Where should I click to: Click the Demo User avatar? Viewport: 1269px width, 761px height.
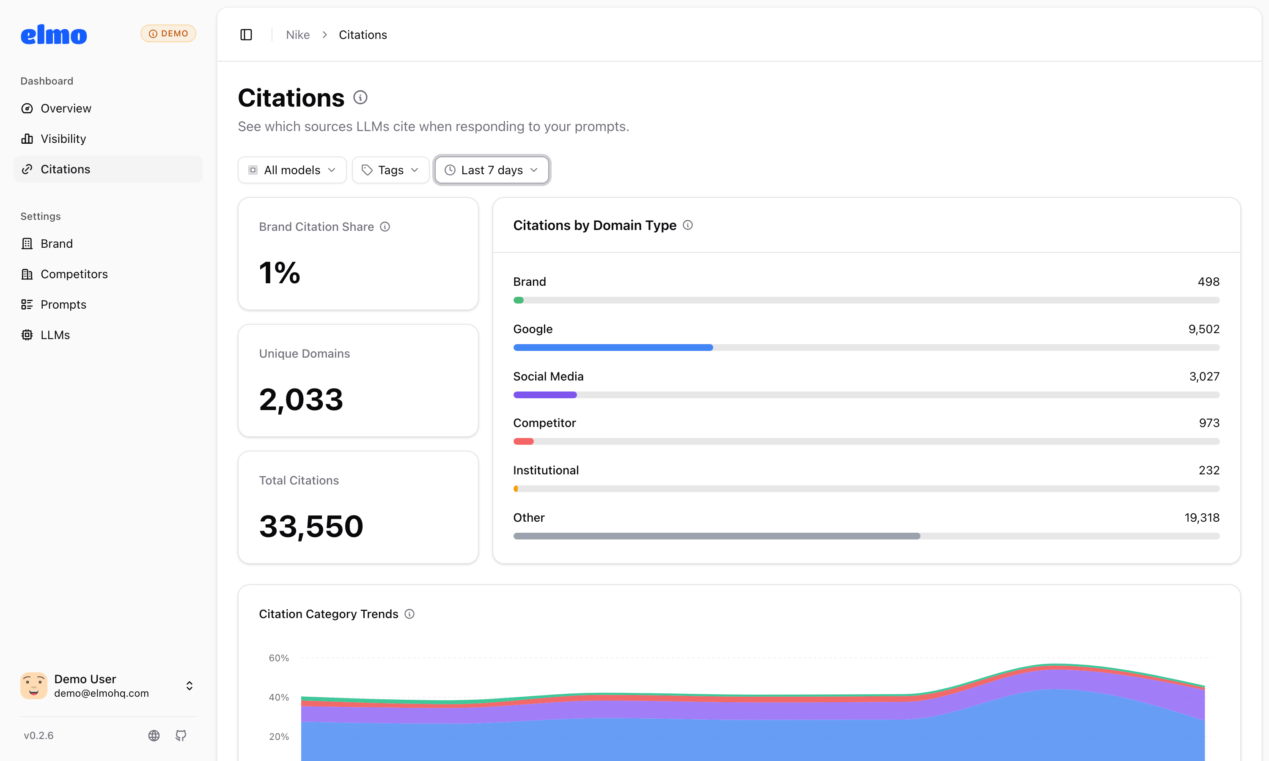click(34, 686)
